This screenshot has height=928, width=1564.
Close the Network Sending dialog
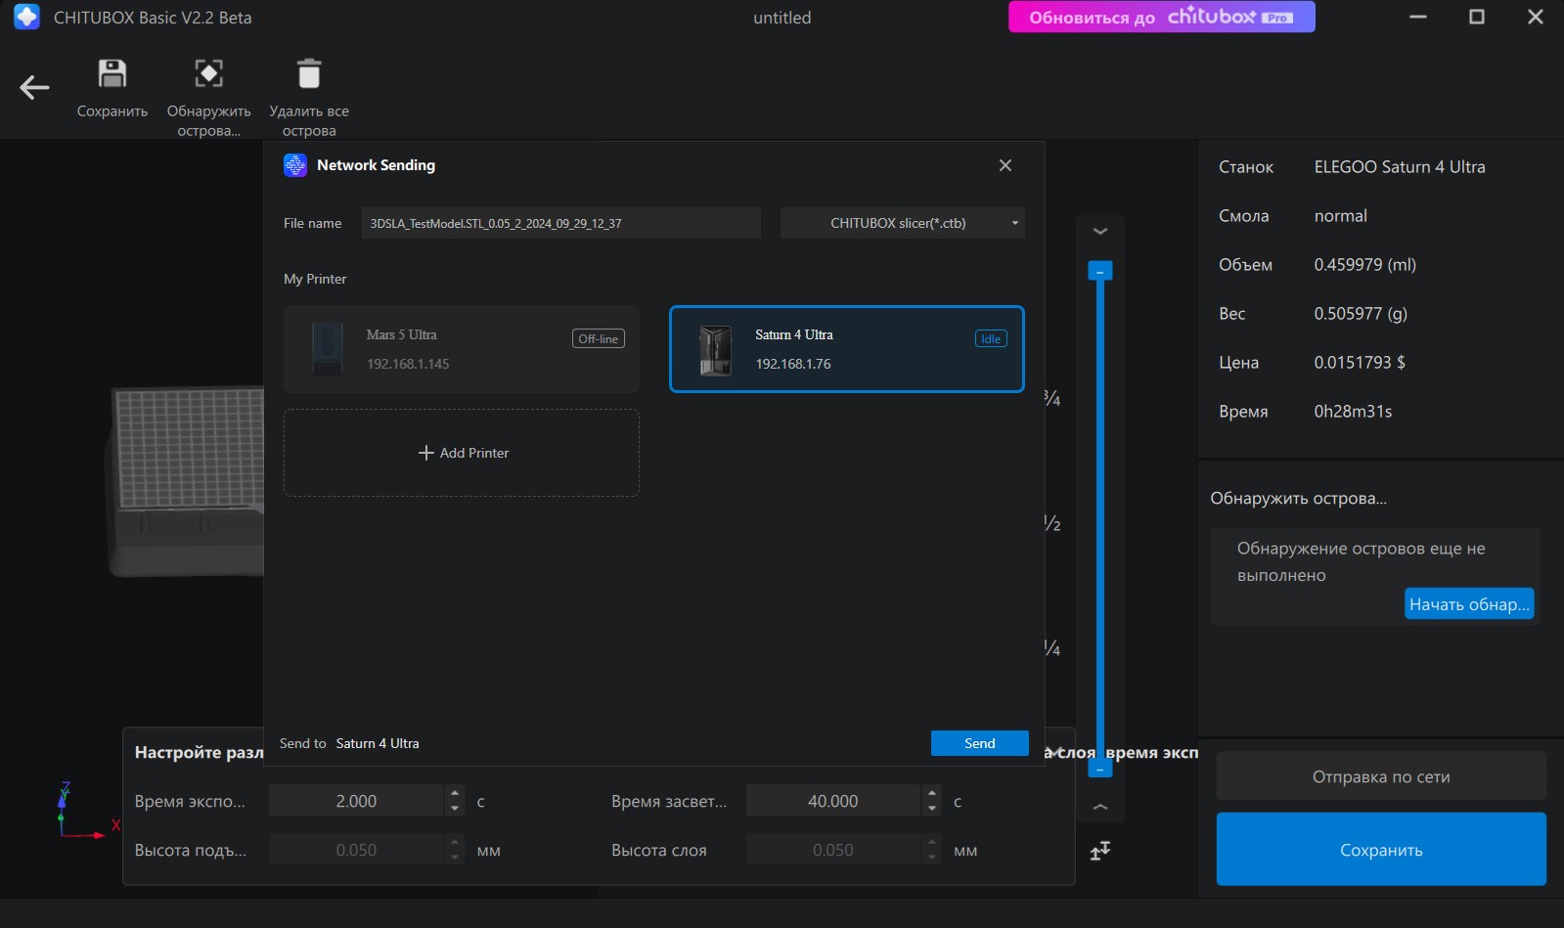[x=1005, y=165]
